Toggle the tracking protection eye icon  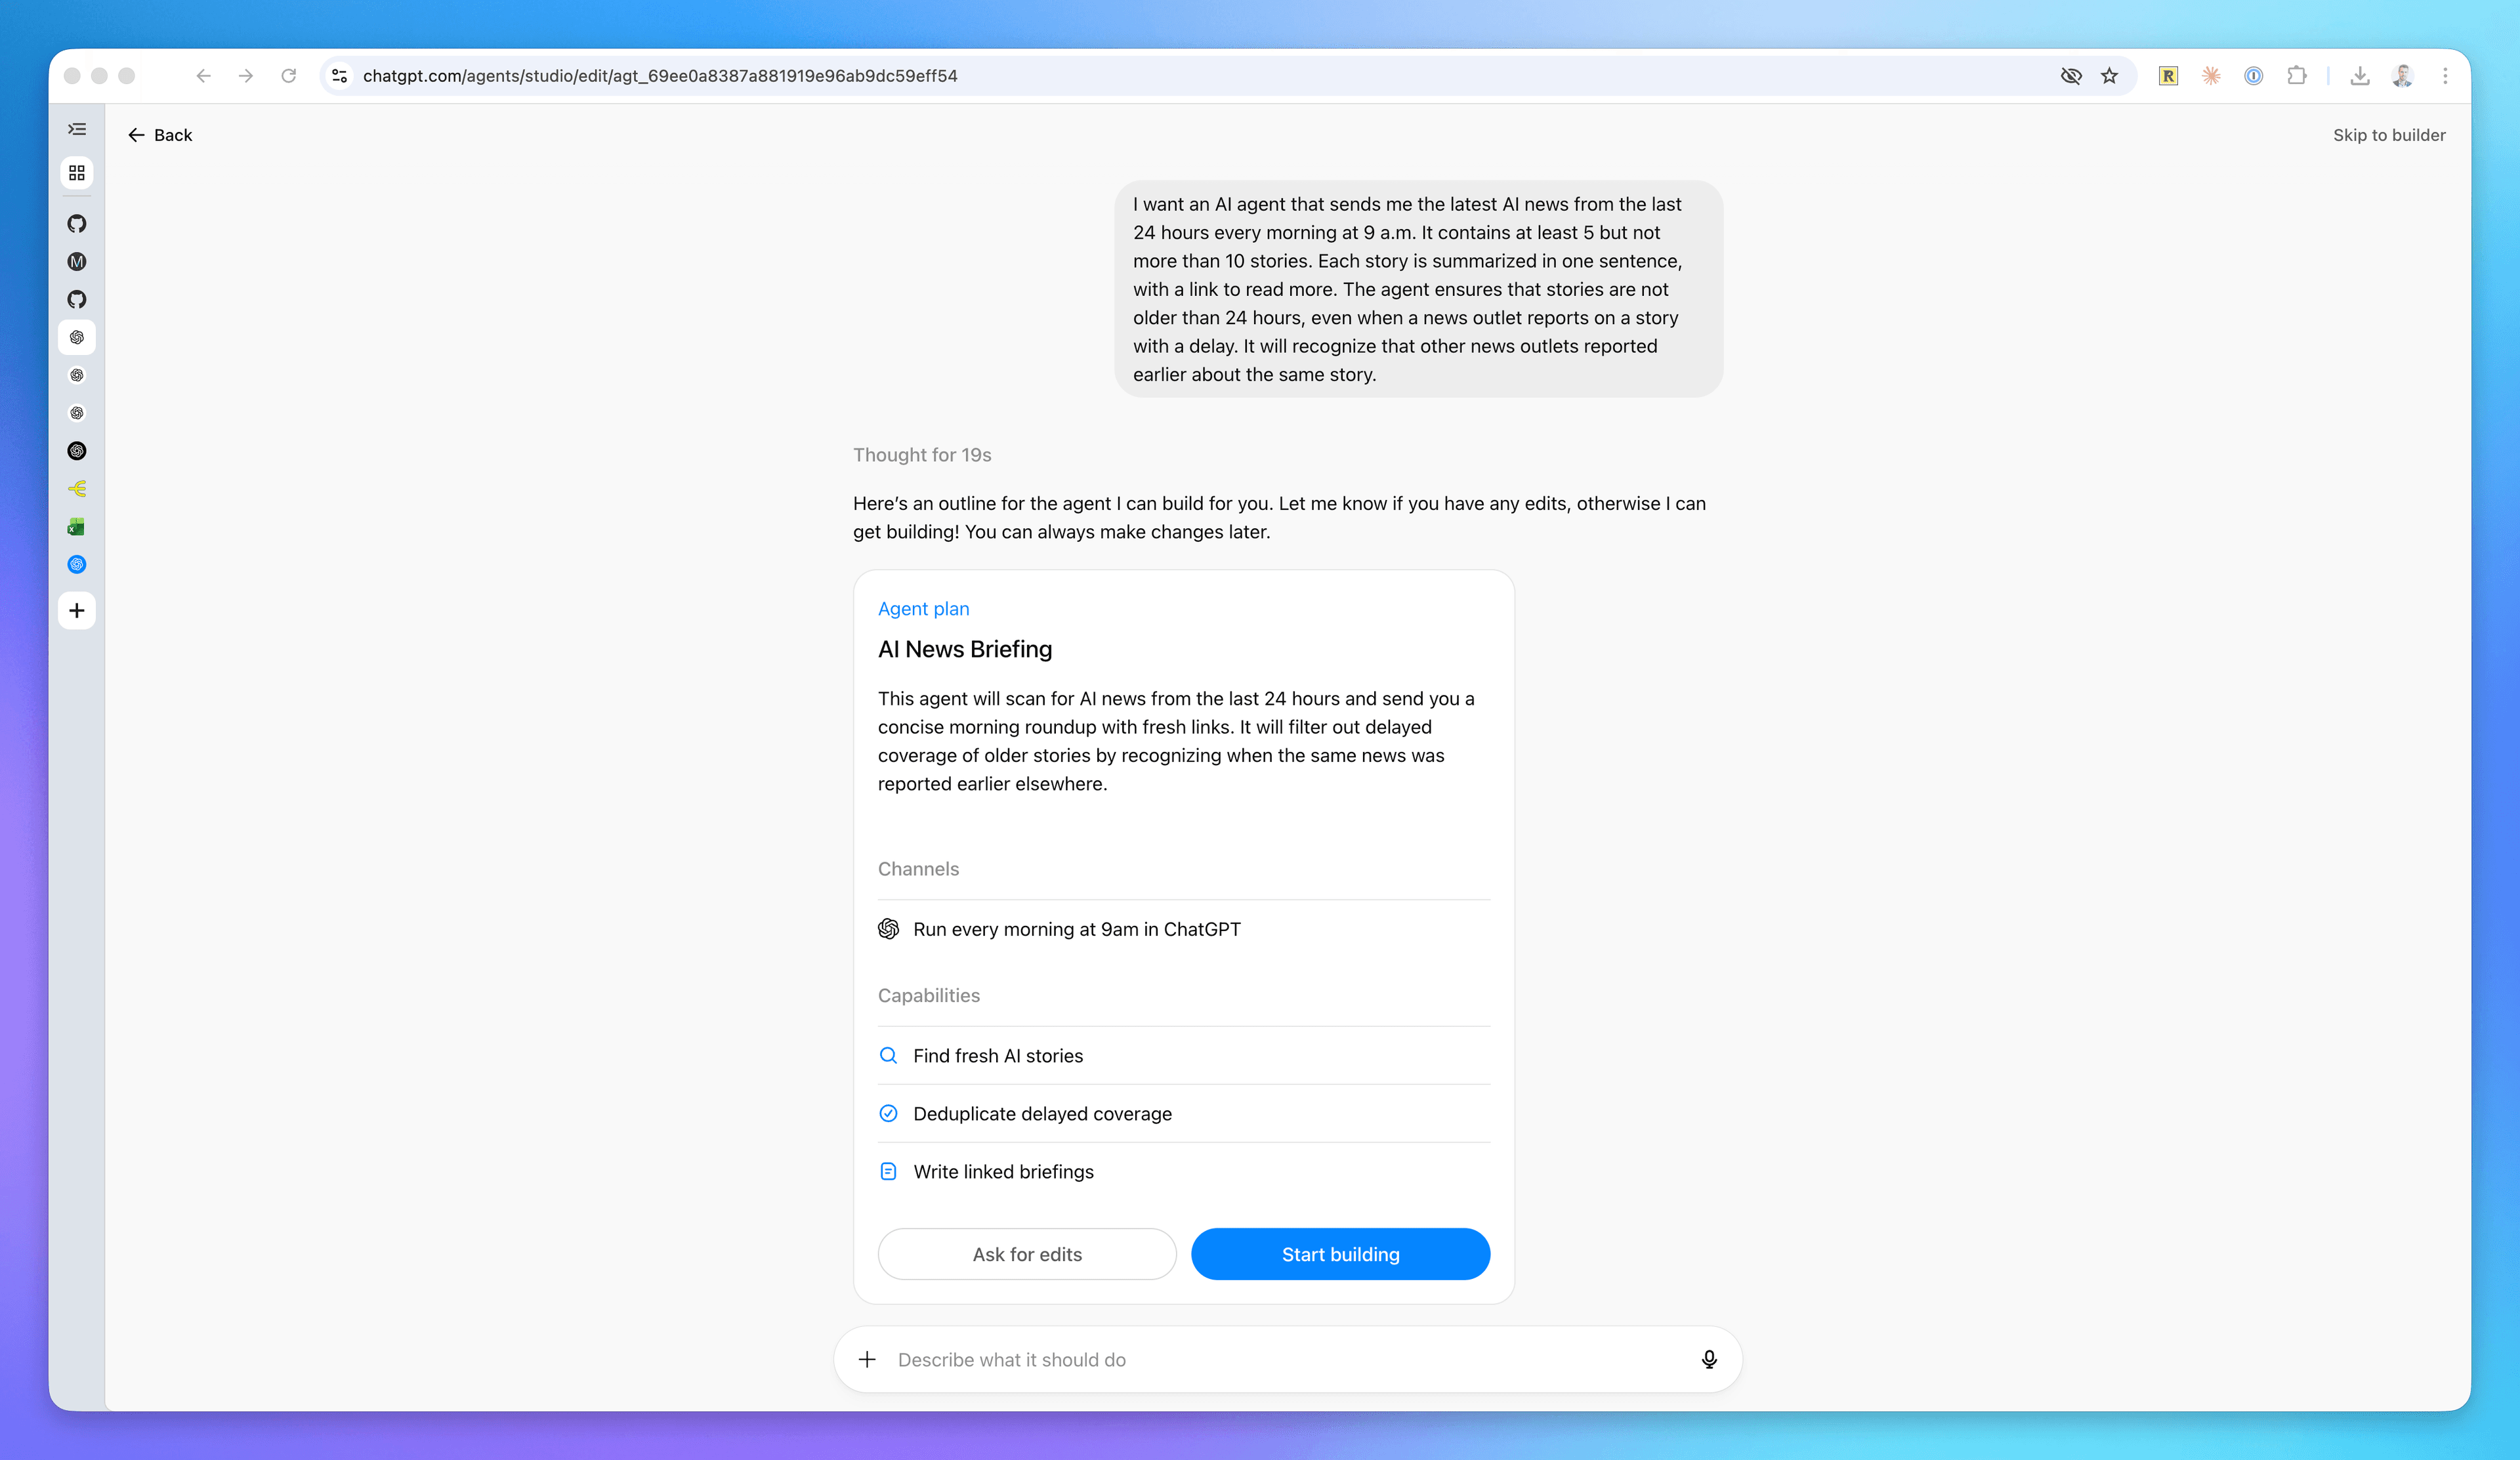tap(2071, 75)
